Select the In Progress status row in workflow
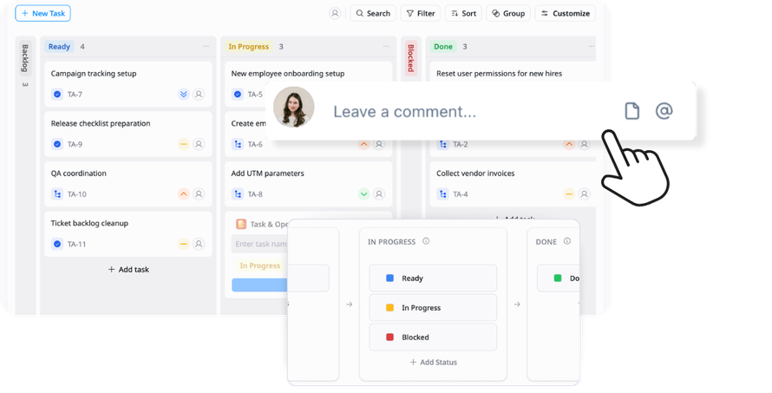The height and width of the screenshot is (393, 772). pos(433,308)
